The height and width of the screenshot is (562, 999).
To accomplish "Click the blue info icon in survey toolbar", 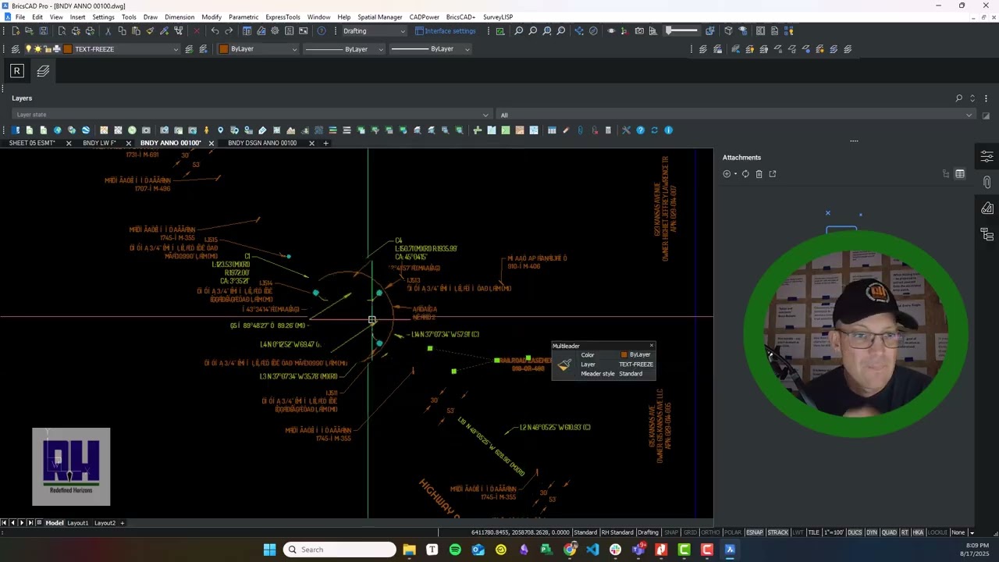I will 668,130.
